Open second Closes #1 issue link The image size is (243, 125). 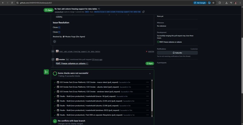pos(59,32)
